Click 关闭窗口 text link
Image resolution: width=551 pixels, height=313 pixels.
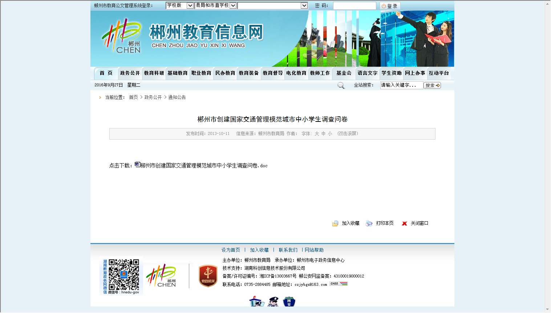[x=420, y=223]
